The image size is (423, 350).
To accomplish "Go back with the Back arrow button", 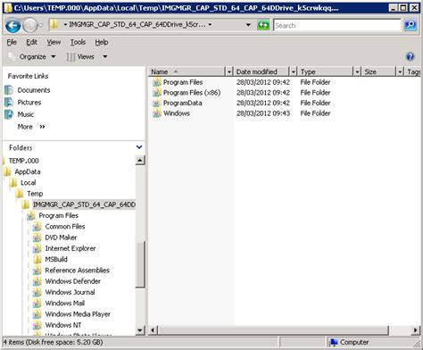I will [12, 26].
